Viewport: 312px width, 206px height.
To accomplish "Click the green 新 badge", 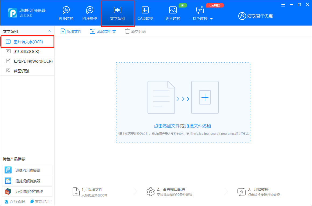I will [x=183, y=5].
